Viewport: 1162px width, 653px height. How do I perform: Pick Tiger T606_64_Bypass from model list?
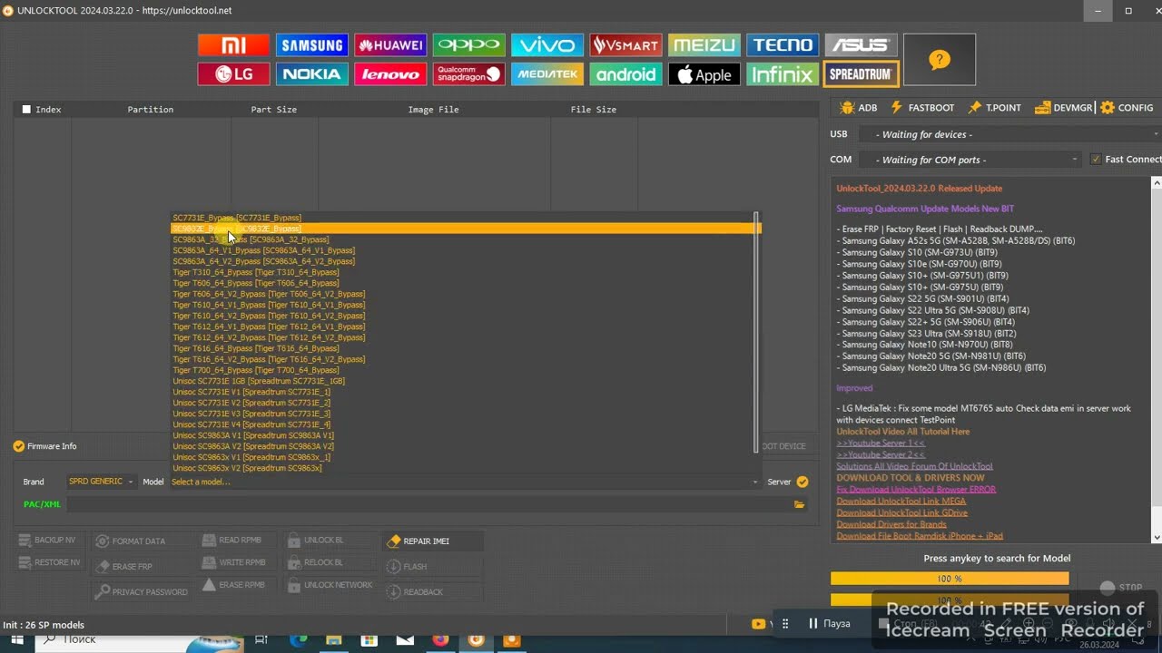pos(255,283)
